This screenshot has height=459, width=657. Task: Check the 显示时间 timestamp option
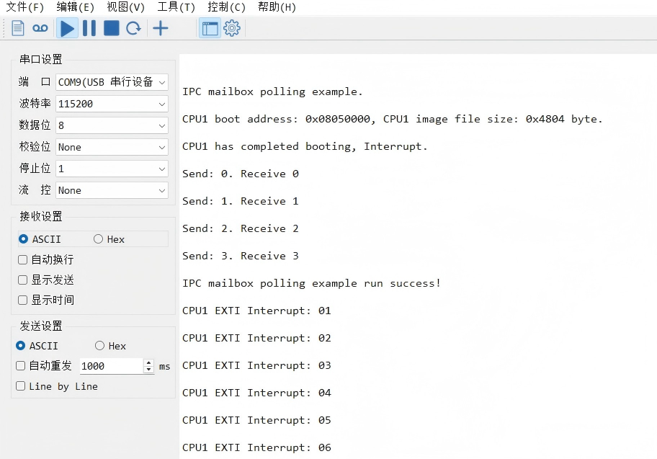(22, 300)
